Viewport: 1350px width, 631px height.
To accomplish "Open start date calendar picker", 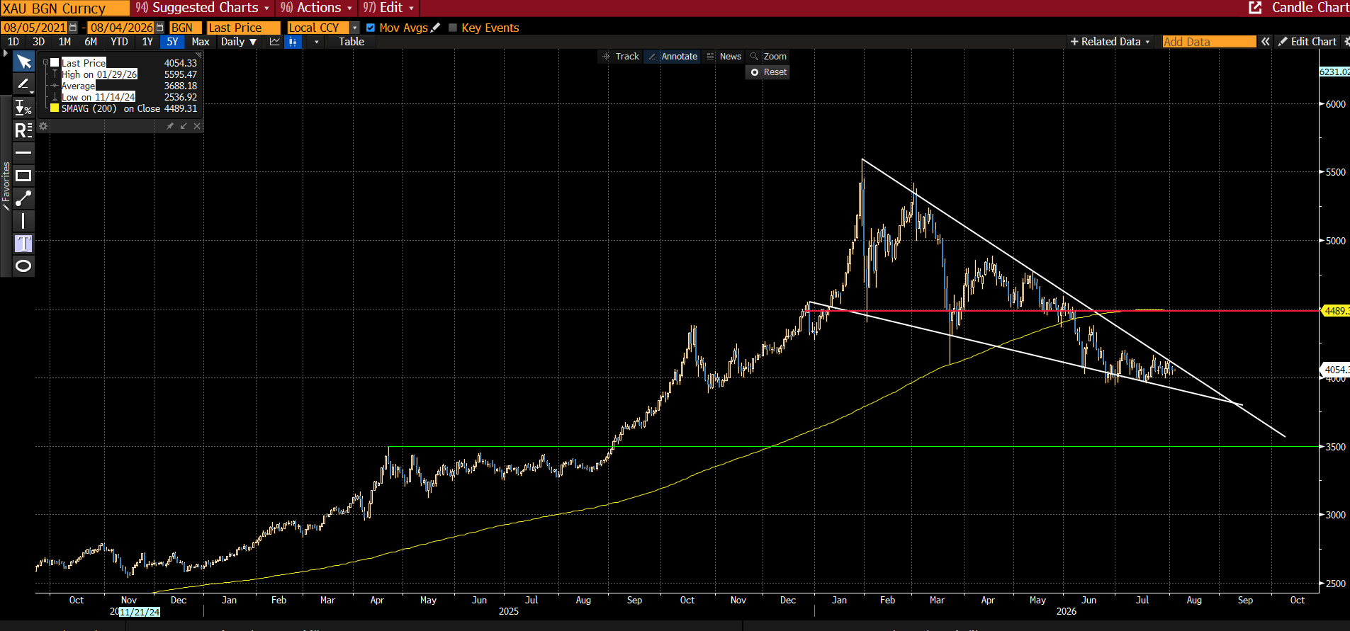I will (x=73, y=28).
